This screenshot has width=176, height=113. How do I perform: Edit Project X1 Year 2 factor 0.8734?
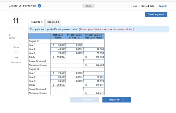click(74, 49)
